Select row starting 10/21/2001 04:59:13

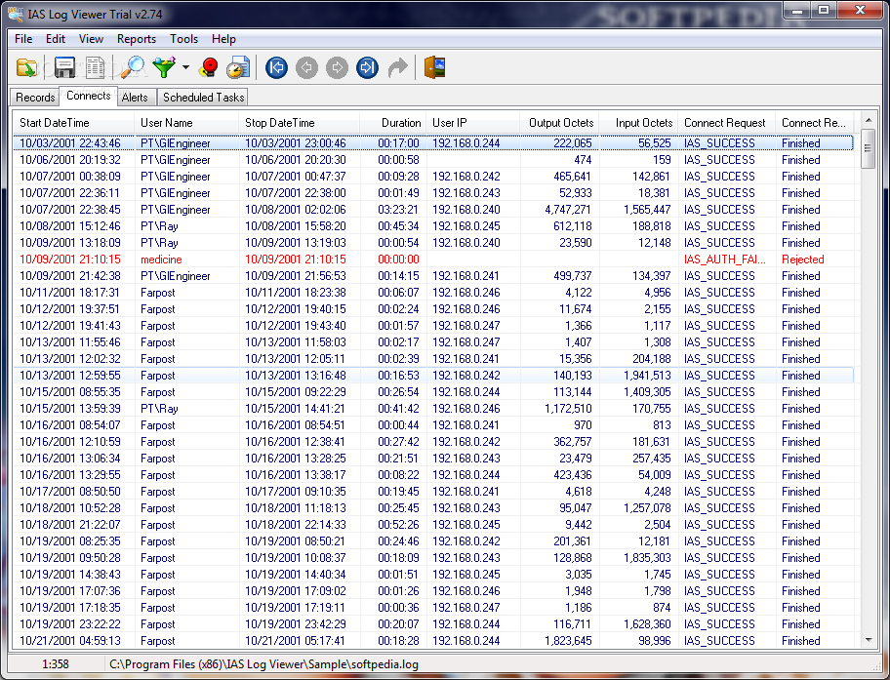pyautogui.click(x=433, y=640)
